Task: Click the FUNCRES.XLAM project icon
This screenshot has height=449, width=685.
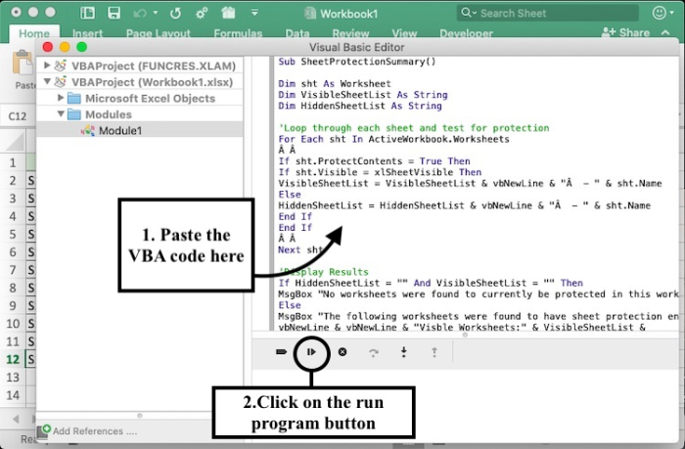Action: [61, 66]
